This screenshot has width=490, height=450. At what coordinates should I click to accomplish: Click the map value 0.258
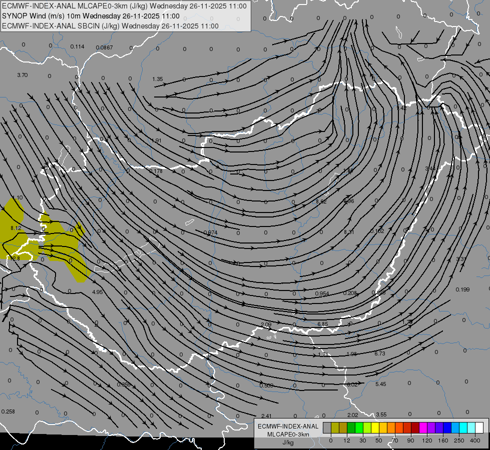[x=8, y=411]
